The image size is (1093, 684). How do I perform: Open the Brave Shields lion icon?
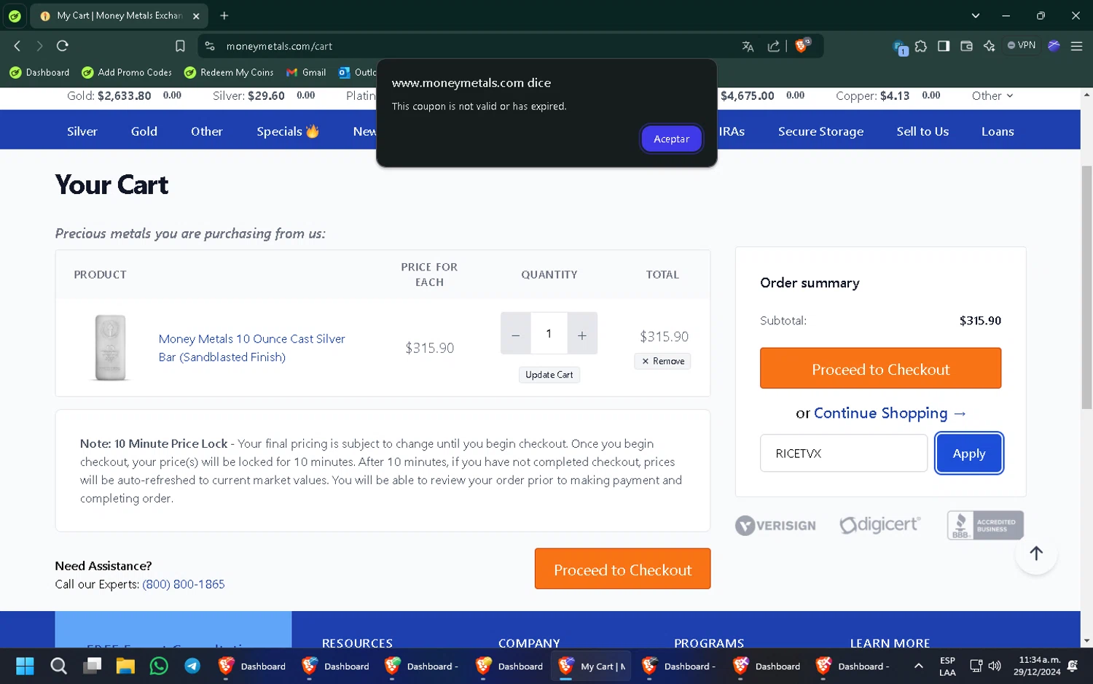[802, 45]
